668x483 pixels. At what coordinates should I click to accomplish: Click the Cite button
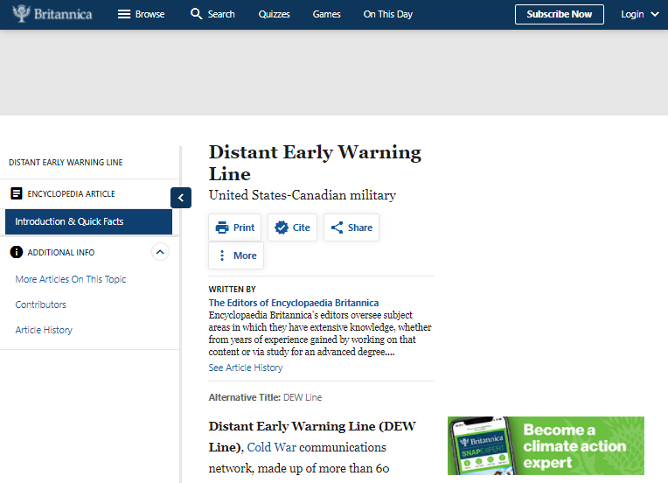[x=292, y=227]
